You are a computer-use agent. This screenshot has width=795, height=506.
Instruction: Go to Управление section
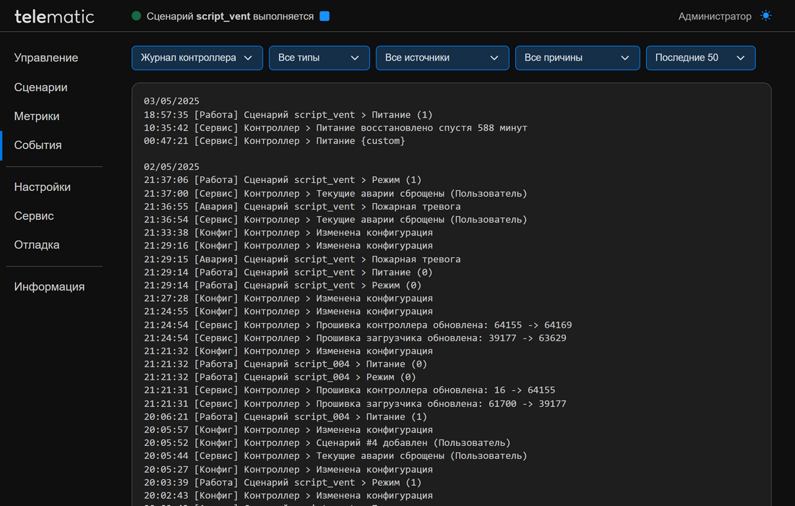tap(46, 58)
